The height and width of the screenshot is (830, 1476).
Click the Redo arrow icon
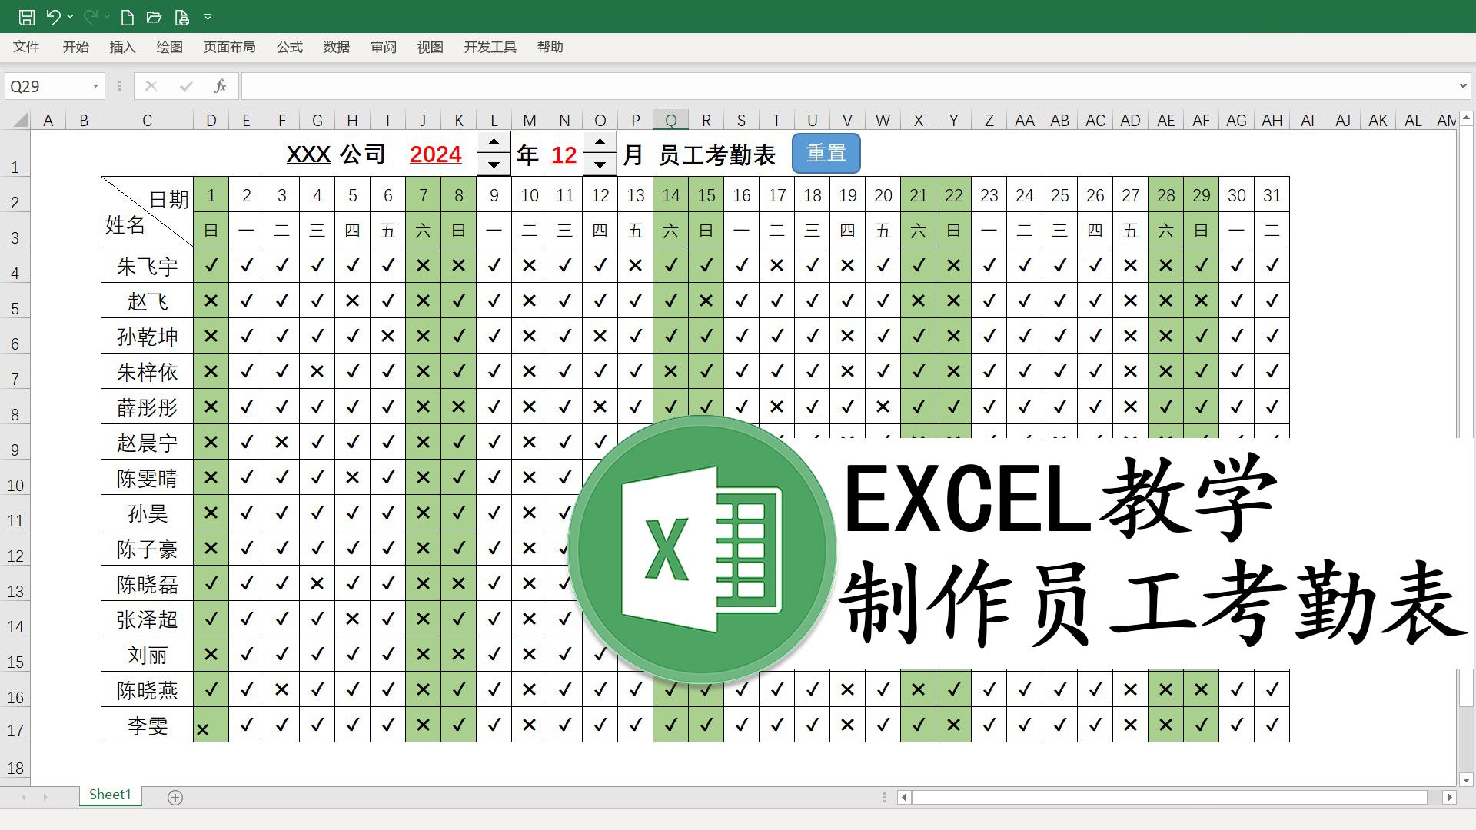pyautogui.click(x=90, y=17)
